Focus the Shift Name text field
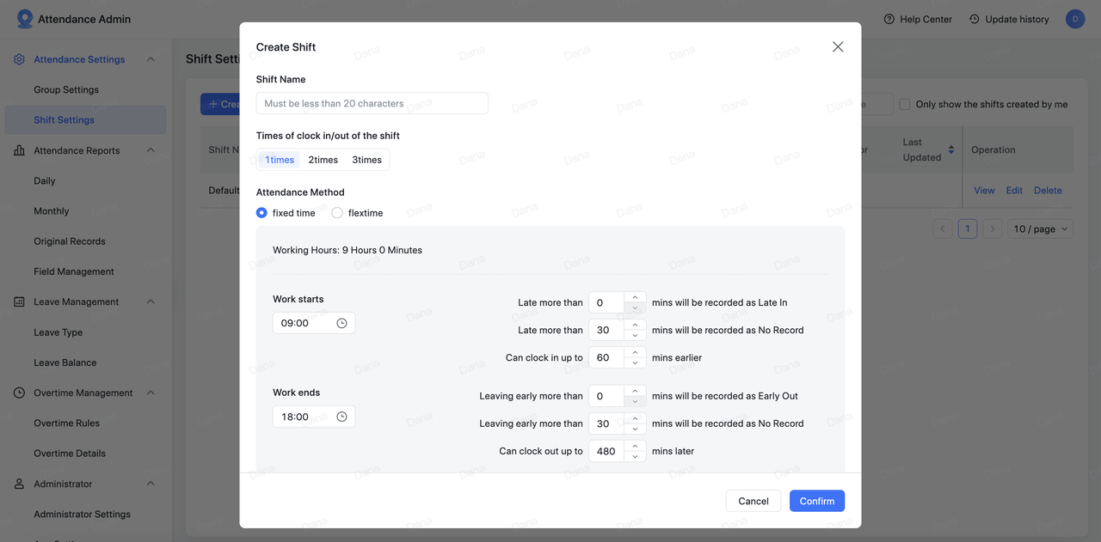 [x=372, y=103]
